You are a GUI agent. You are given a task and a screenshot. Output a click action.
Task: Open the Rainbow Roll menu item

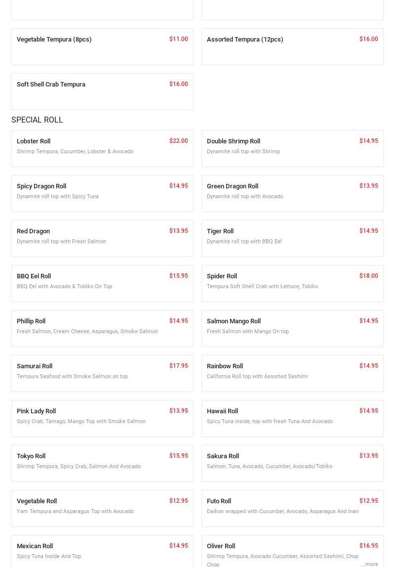(292, 373)
